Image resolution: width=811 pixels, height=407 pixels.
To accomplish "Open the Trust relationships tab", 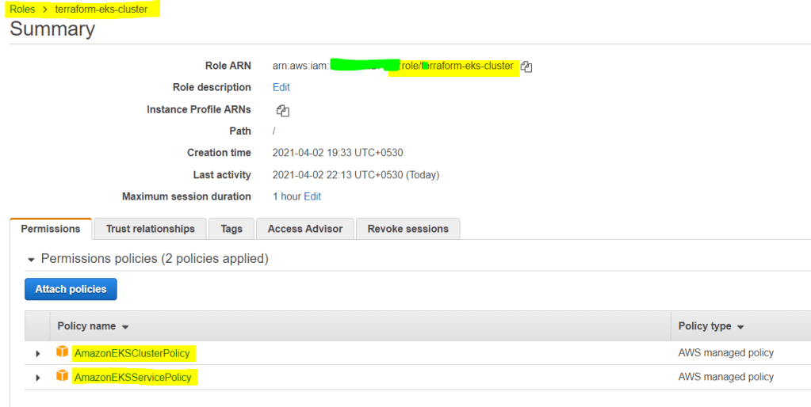I will [x=151, y=229].
